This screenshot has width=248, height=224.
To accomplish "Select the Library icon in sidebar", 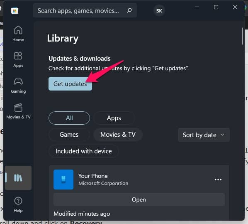I will pos(18,178).
